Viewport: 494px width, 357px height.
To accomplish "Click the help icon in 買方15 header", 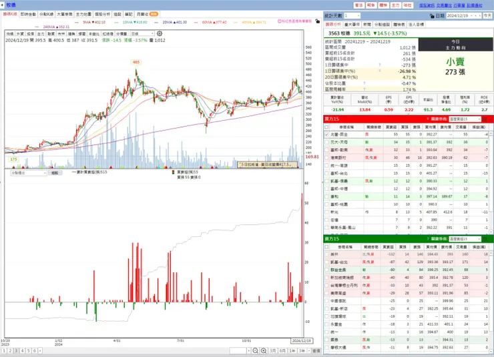I will 427,119.
